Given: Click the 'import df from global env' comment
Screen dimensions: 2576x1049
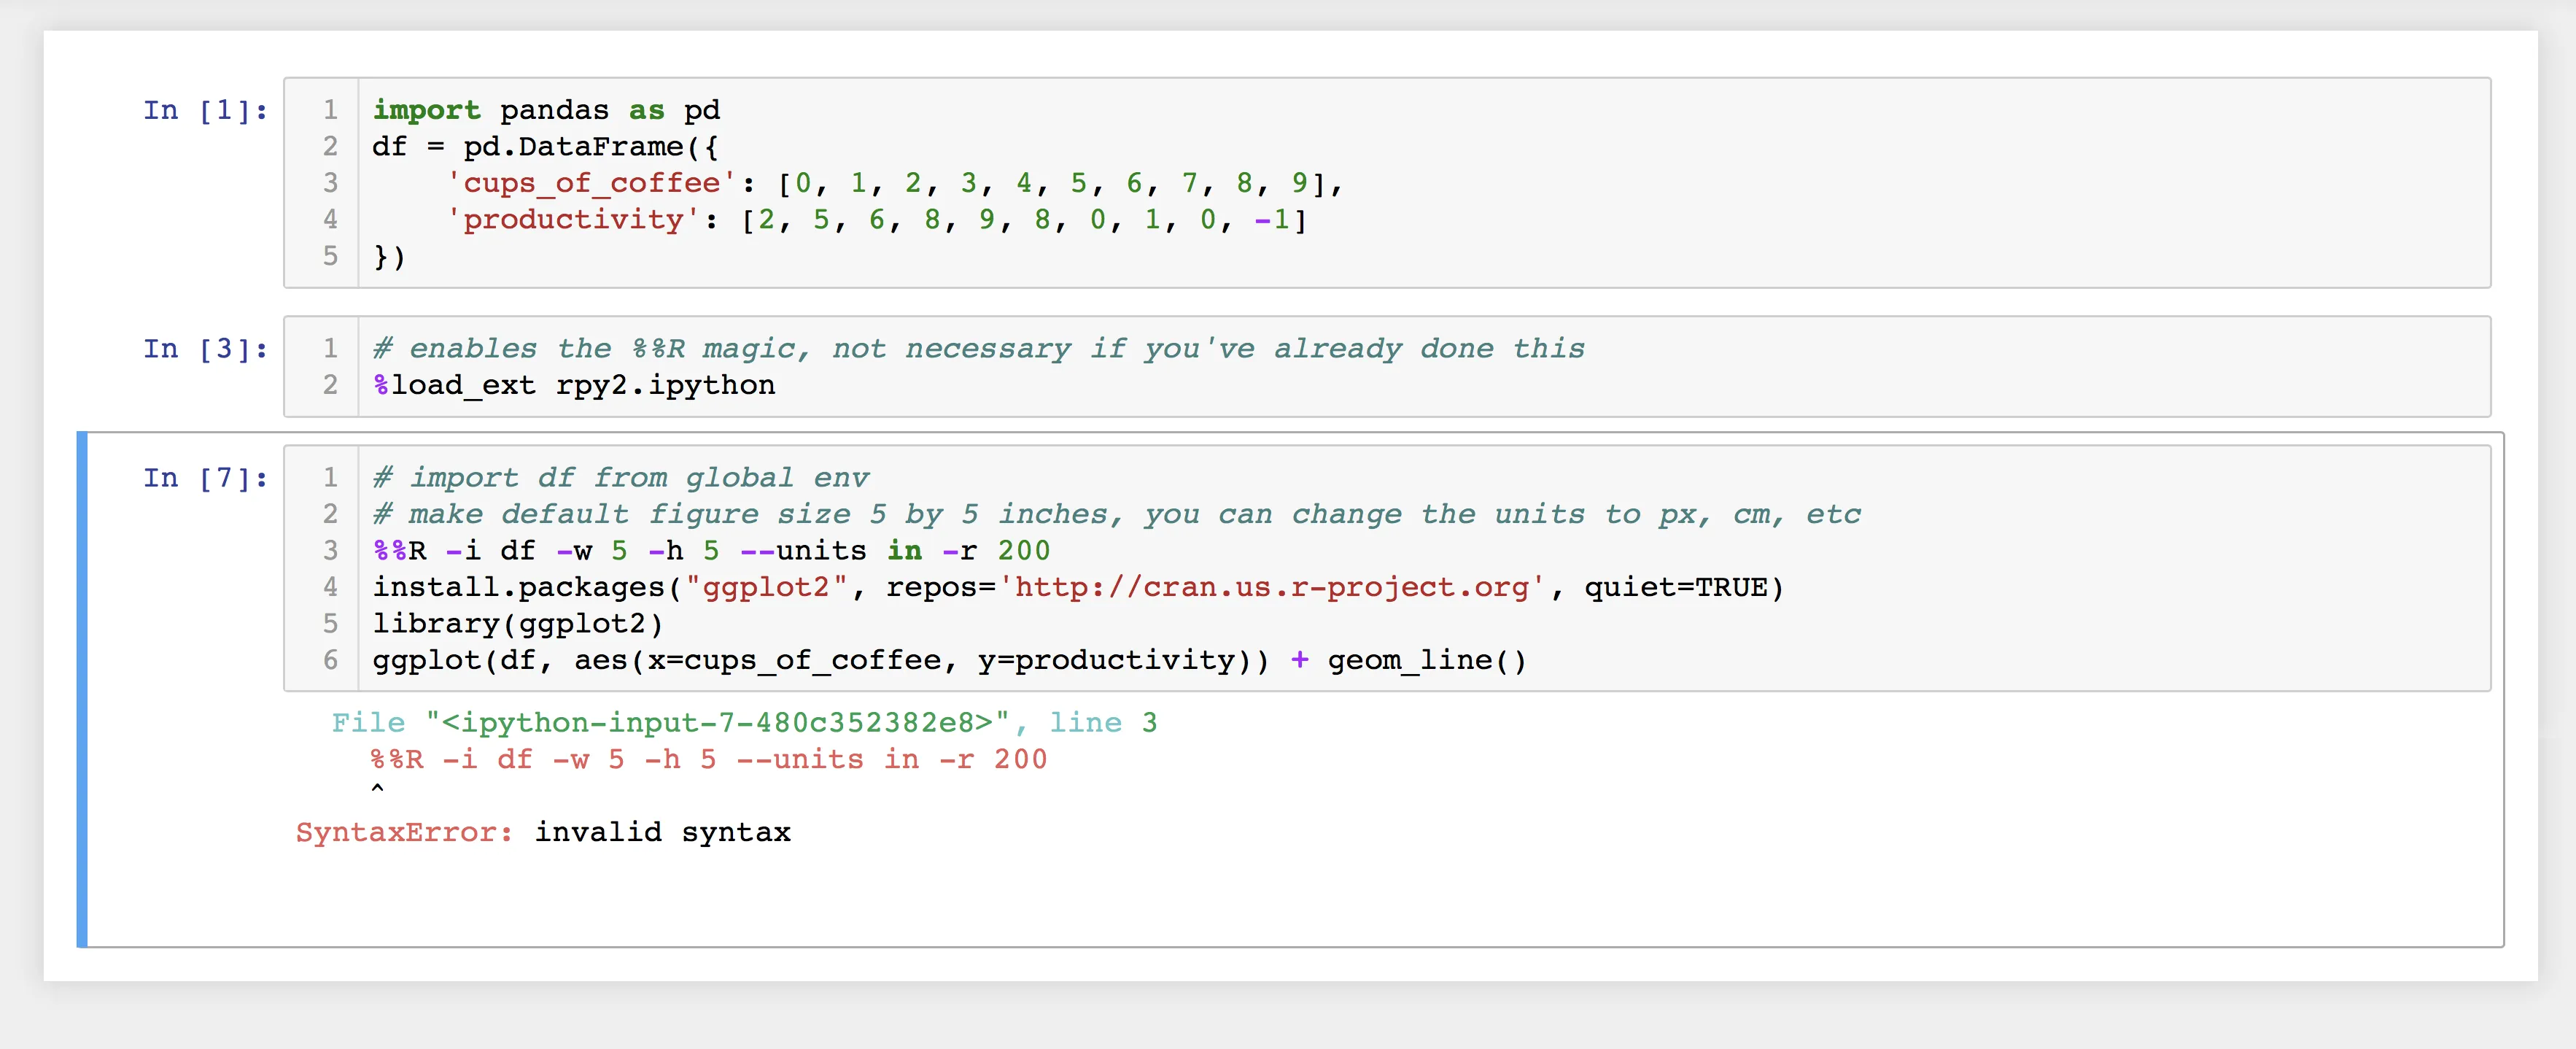Looking at the screenshot, I should pos(620,478).
